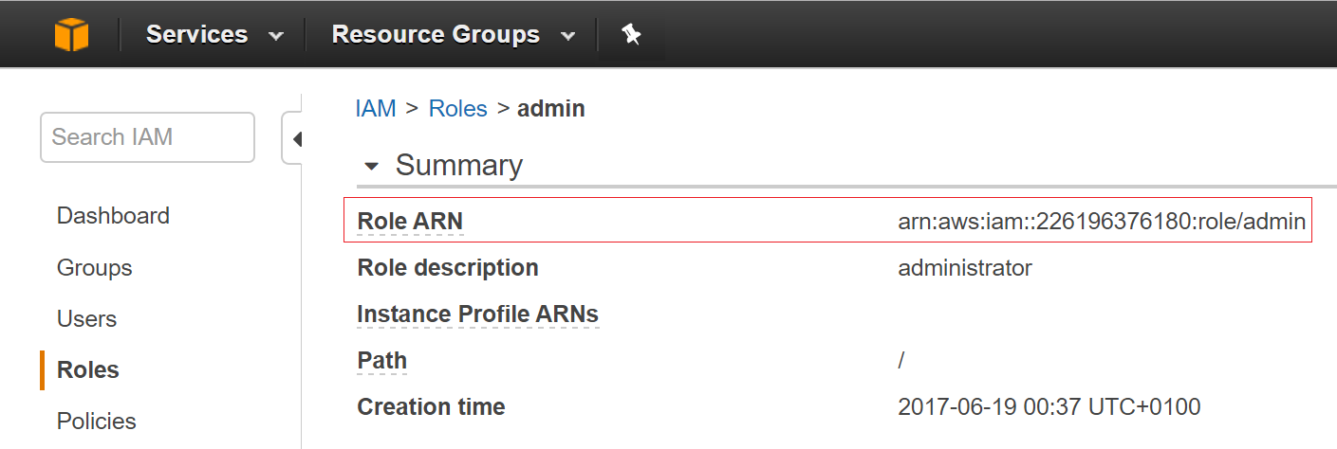Collapse the sidebar with the arrow handle
The image size is (1337, 449).
[295, 139]
